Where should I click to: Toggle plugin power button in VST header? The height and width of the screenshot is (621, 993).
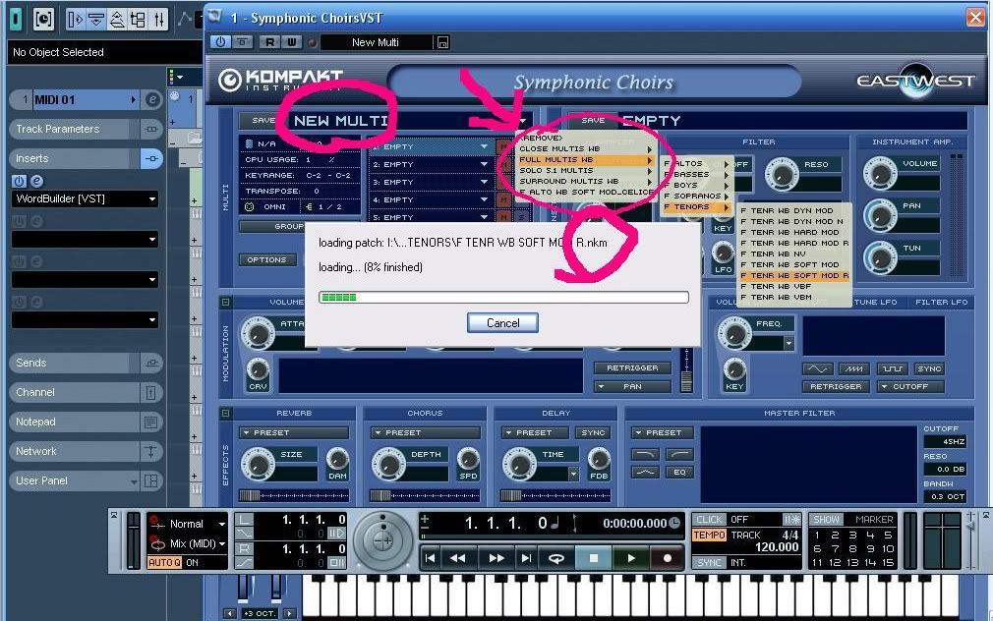coord(220,42)
